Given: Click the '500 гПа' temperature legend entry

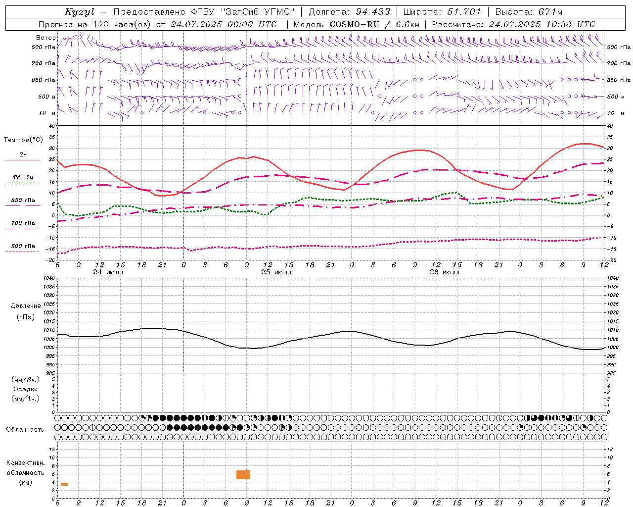Looking at the screenshot, I should tap(23, 246).
